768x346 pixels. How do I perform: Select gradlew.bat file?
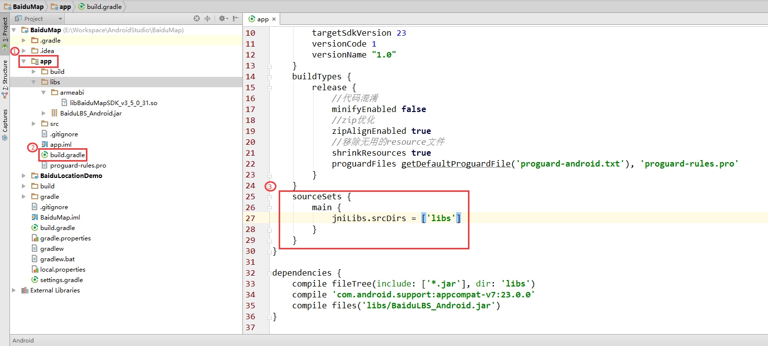pyautogui.click(x=58, y=259)
